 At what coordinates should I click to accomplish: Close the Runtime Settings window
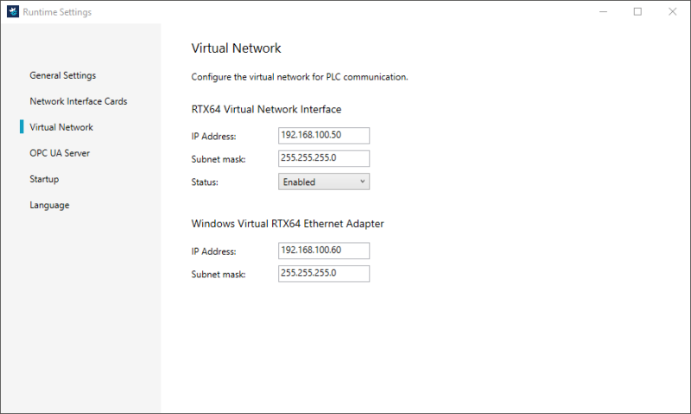click(x=672, y=12)
